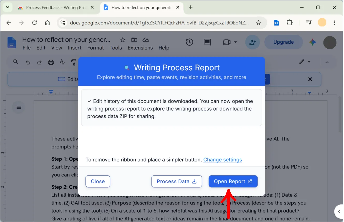The height and width of the screenshot is (222, 344).
Task: Click the Upgrade button in Docs
Action: (283, 42)
